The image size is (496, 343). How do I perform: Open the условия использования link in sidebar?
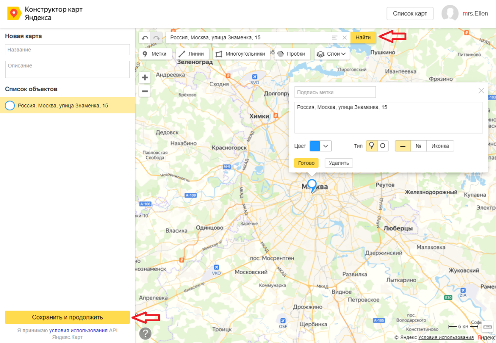[x=78, y=330]
